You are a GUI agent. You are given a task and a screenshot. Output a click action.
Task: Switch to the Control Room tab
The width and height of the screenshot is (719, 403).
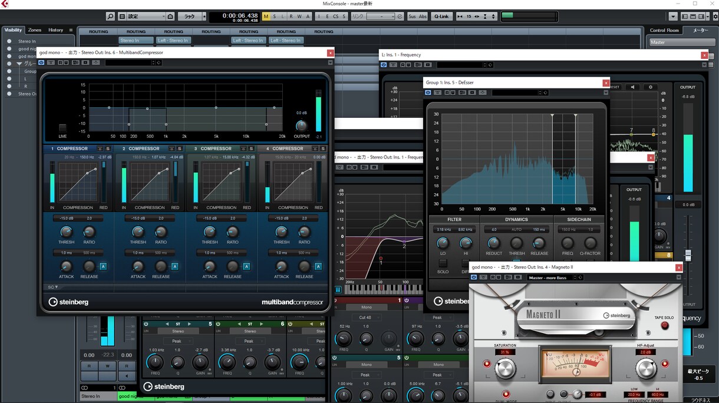tap(664, 30)
